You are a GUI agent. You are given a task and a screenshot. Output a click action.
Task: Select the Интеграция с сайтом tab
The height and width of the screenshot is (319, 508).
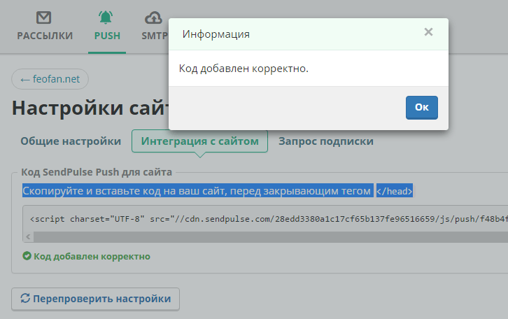[x=199, y=141]
